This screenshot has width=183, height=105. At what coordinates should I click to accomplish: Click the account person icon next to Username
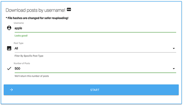tap(9, 28)
